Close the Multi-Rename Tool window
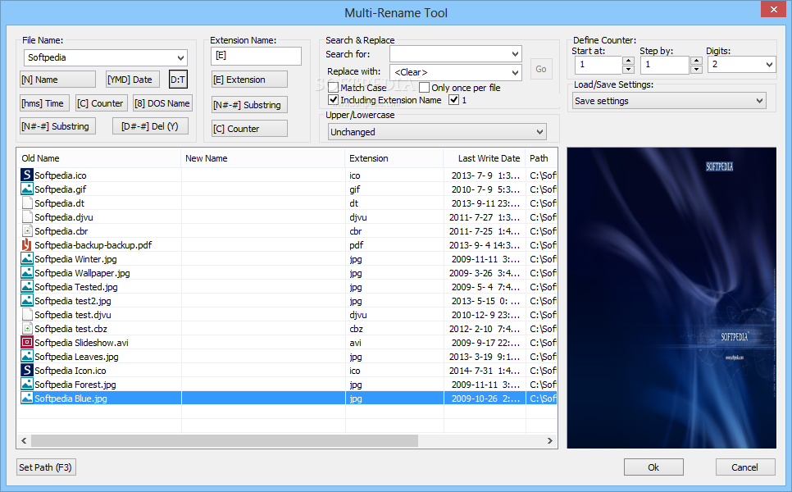Image resolution: width=792 pixels, height=492 pixels. [774, 10]
